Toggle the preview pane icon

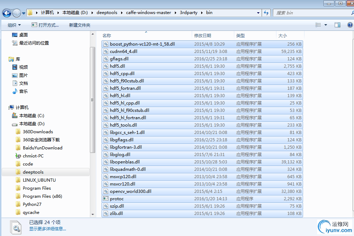(x=337, y=25)
